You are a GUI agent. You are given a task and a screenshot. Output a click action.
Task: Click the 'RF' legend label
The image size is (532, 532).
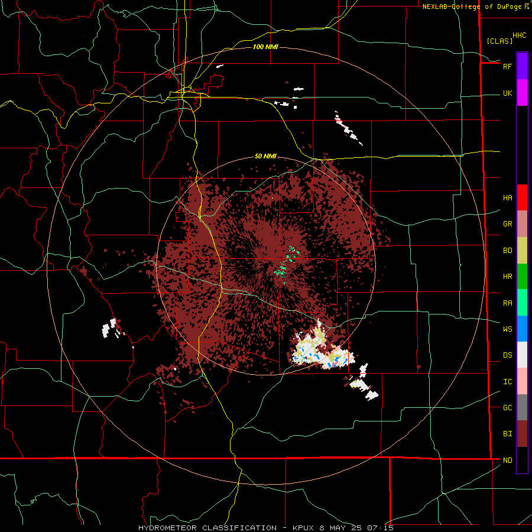pos(507,66)
